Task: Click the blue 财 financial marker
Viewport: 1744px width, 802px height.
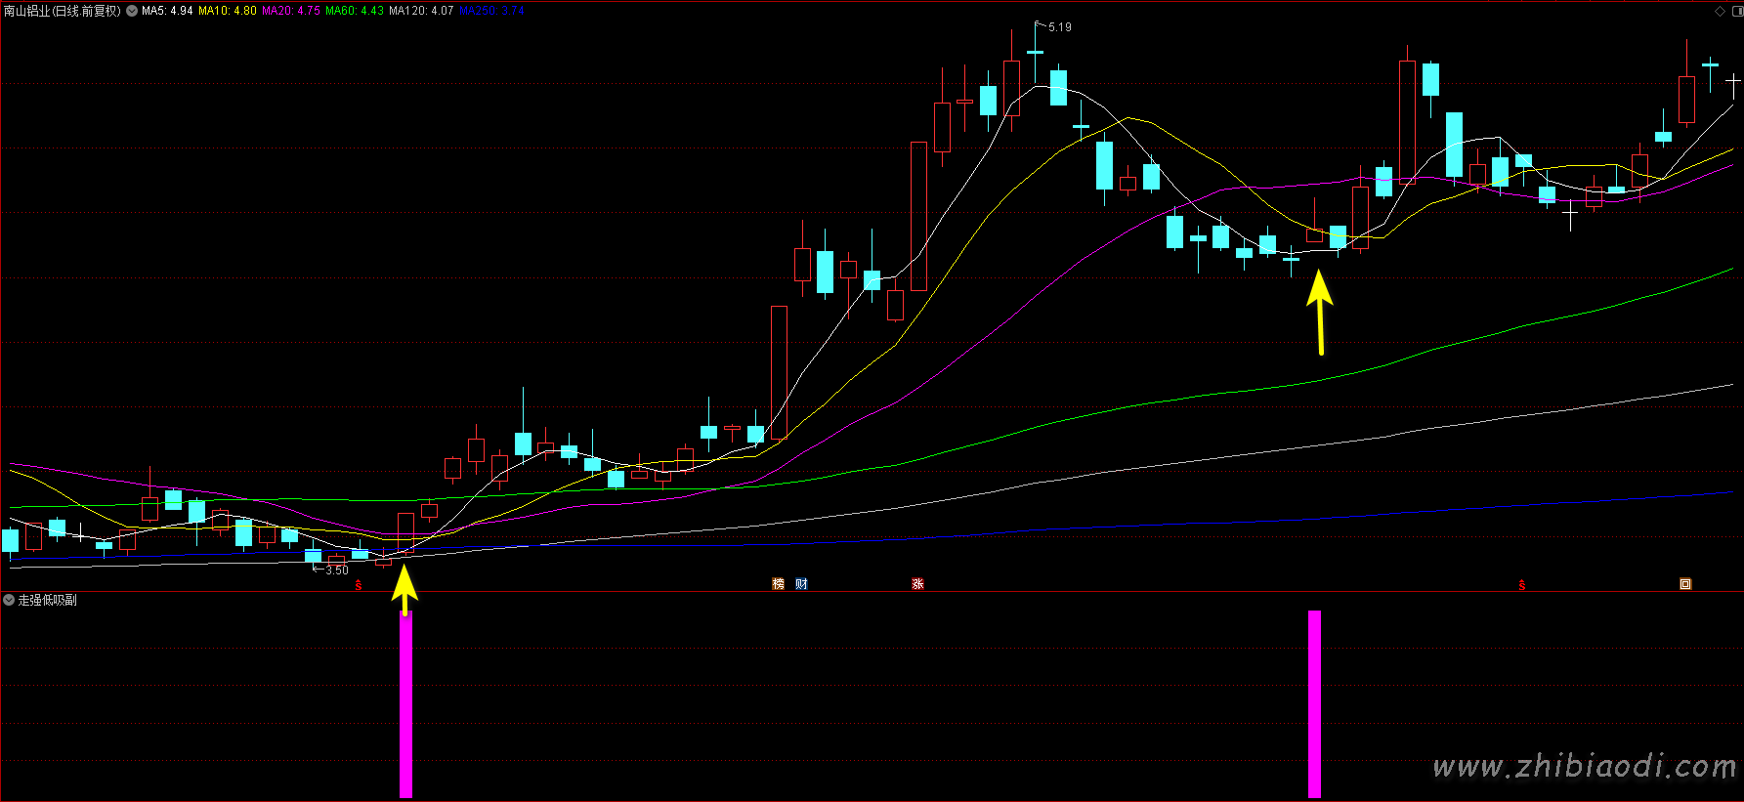Action: coord(801,584)
